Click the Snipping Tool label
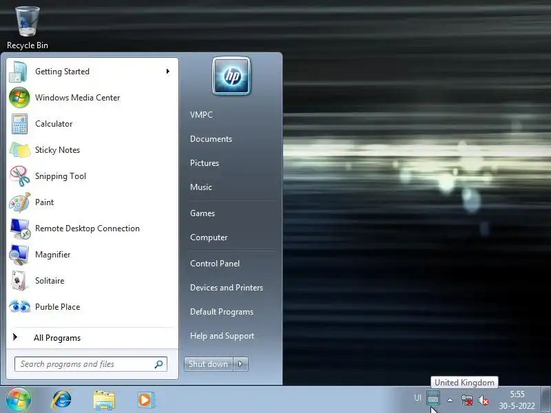 tap(61, 176)
